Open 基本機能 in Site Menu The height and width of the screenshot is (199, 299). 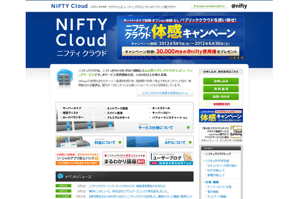pyautogui.click(x=213, y=192)
